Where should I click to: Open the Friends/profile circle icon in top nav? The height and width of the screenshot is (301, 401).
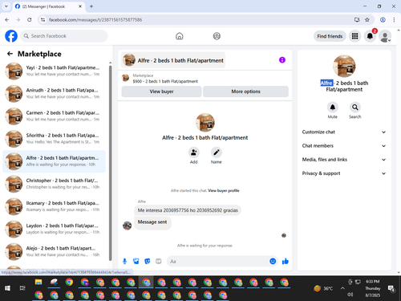(x=217, y=36)
